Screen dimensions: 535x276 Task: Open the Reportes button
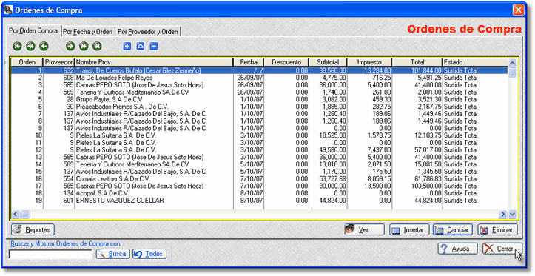pyautogui.click(x=33, y=229)
